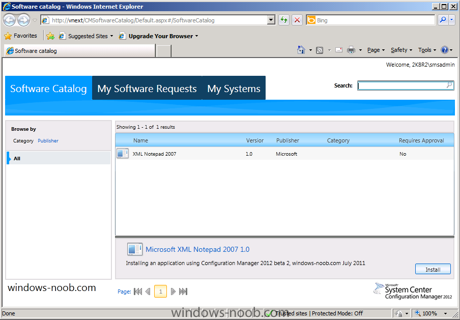Image resolution: width=460 pixels, height=320 pixels.
Task: Click the Favorites button label
Action: tap(25, 36)
